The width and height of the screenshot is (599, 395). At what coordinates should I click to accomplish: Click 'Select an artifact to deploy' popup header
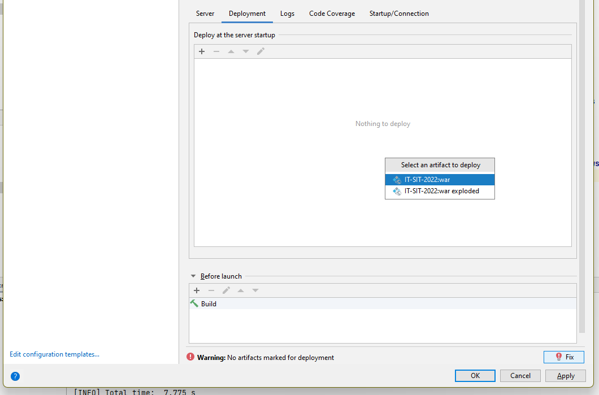(440, 165)
